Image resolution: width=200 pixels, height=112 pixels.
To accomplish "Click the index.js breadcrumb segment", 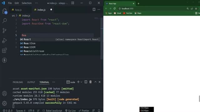I will 25,16.
